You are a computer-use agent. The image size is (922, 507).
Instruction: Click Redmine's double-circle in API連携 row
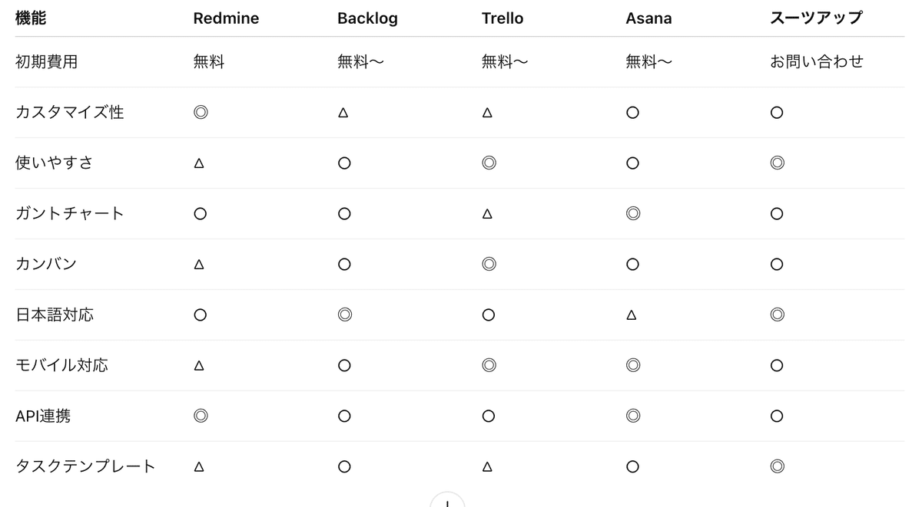pos(201,416)
